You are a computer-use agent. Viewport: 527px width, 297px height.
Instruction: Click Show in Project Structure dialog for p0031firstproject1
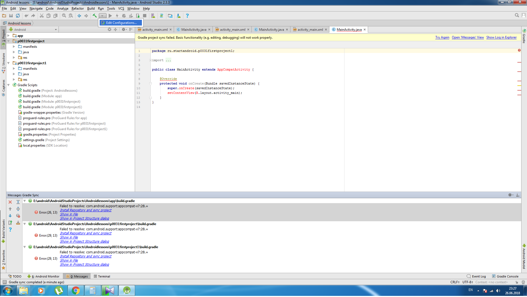coord(85,265)
